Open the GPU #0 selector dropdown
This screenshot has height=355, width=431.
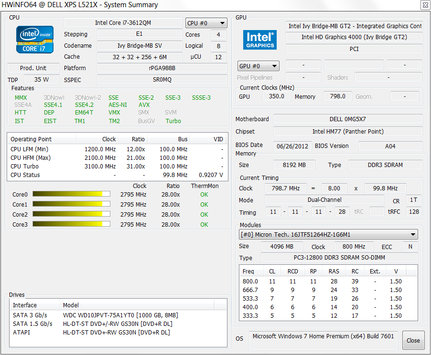pos(258,66)
